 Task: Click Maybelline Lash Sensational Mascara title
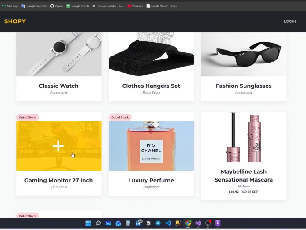244,176
